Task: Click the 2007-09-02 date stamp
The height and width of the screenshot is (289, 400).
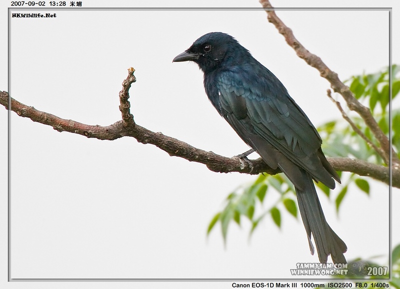Action: [x=28, y=3]
